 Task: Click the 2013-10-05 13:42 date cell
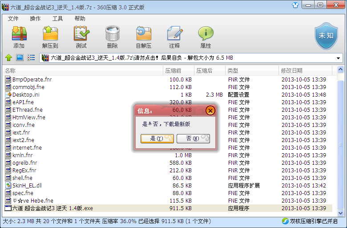coord(303,185)
